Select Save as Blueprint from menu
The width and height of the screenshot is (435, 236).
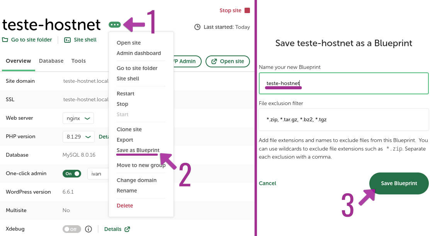pyautogui.click(x=138, y=150)
